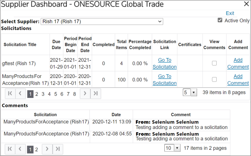Image resolution: width=251 pixels, height=156 pixels.
Task: Go to first page in Solicitations pager
Action: (x=10, y=94)
